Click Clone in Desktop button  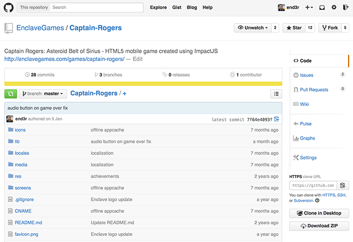[319, 213]
